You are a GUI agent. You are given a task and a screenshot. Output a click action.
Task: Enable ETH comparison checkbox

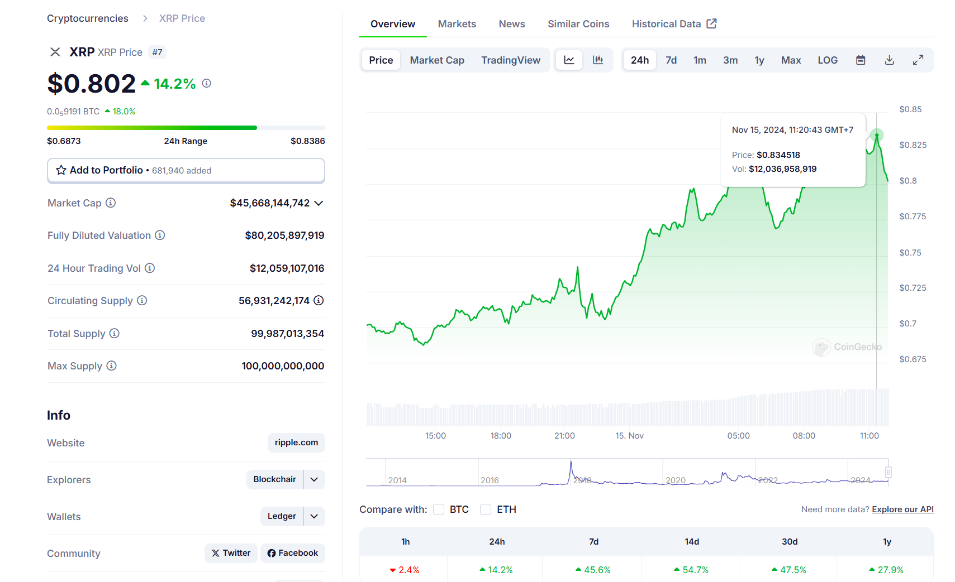pyautogui.click(x=486, y=509)
